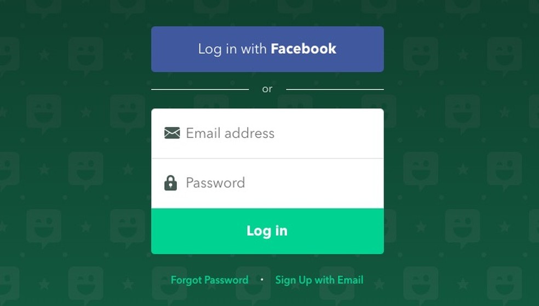Click the divider line right of 'or'
The image size is (539, 306).
[x=335, y=89]
